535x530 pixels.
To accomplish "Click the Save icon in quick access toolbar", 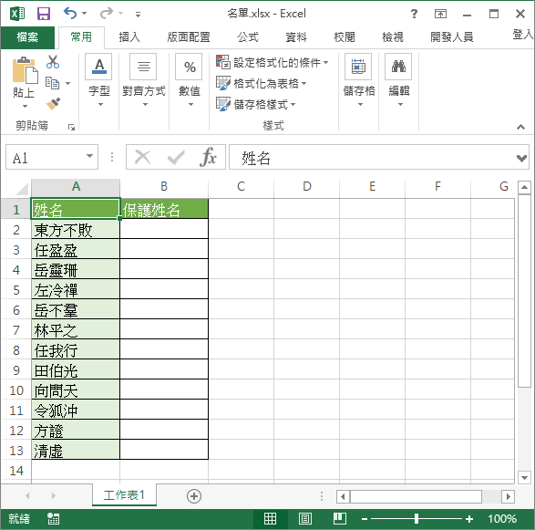I will point(44,14).
